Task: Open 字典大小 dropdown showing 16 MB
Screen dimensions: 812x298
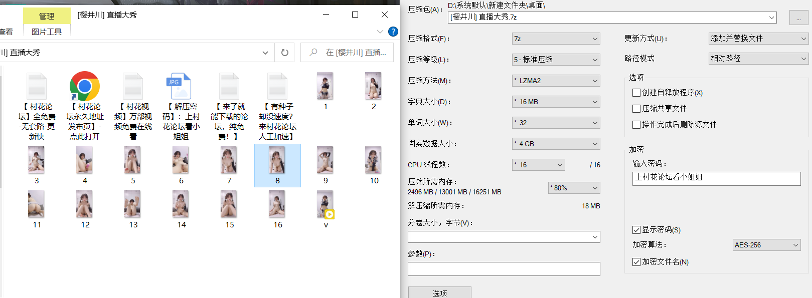Action: click(556, 102)
